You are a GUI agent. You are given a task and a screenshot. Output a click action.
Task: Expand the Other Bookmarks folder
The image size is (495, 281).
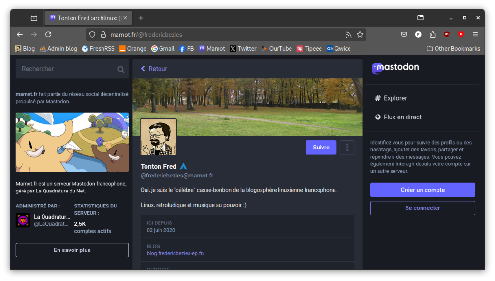click(453, 49)
